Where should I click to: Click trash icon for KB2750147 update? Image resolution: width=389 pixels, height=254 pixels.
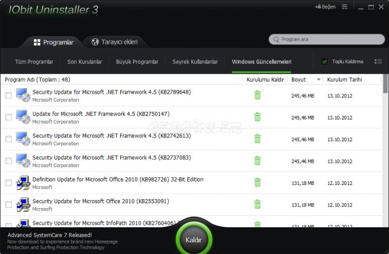click(x=257, y=117)
